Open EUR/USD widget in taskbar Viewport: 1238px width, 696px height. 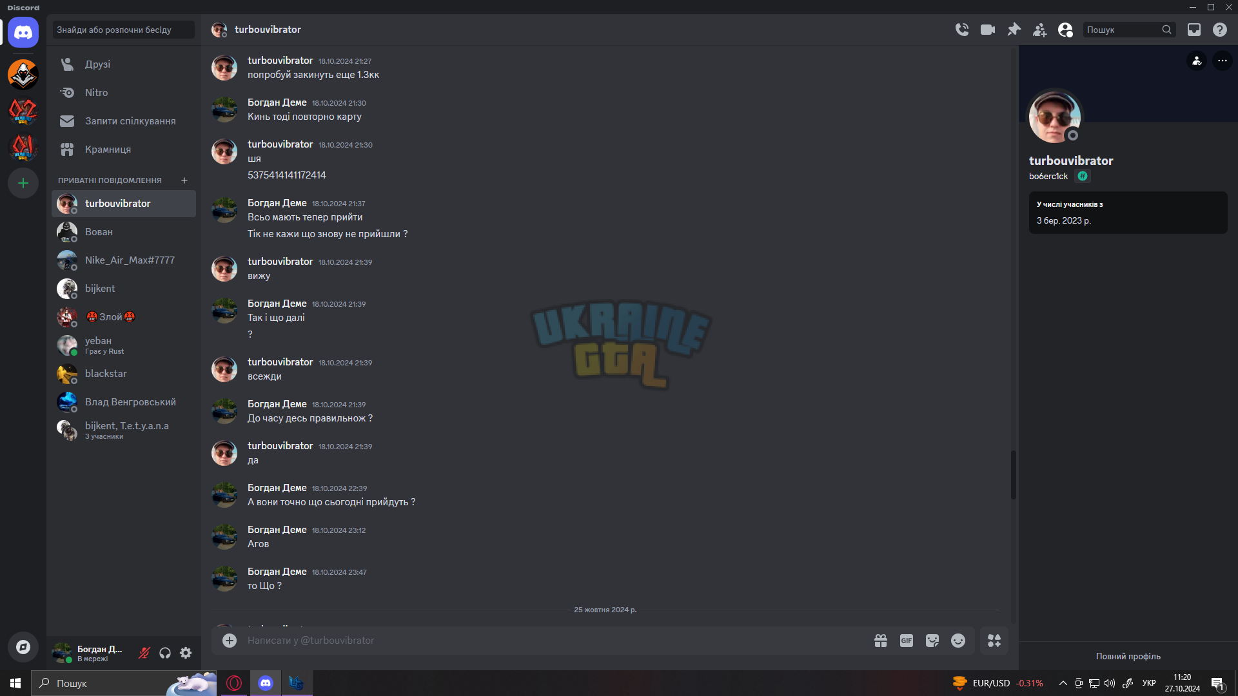[x=997, y=683]
